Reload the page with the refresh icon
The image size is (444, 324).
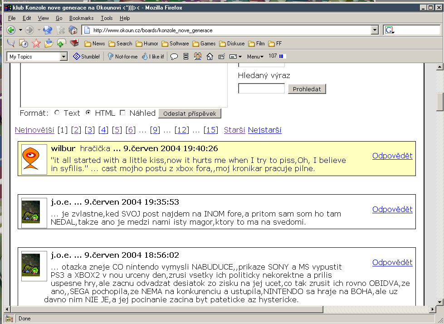48,30
